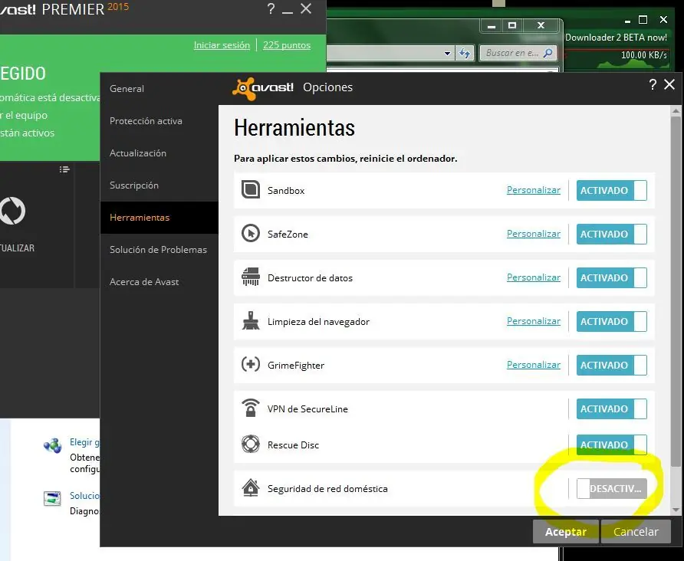This screenshot has height=561, width=684.
Task: Click the Elegir link in Control Panel window
Action: pyautogui.click(x=84, y=442)
